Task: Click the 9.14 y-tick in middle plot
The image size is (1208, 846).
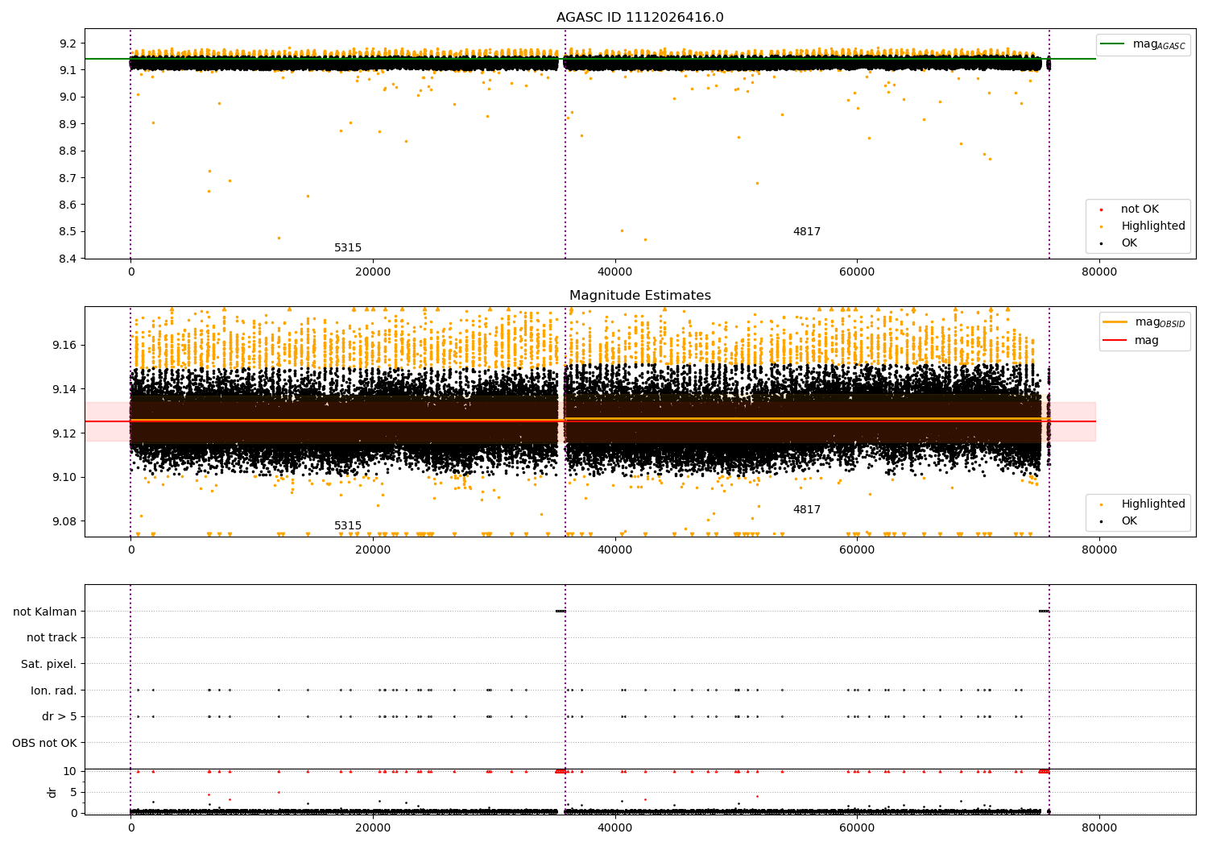Action: pos(65,389)
